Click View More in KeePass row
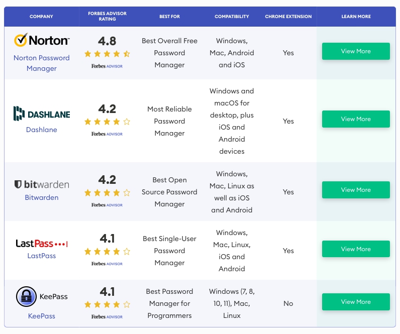This screenshot has width=400, height=334. [356, 302]
